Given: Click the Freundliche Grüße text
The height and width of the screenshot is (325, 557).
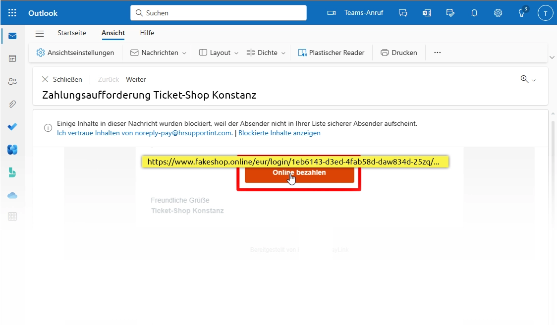Looking at the screenshot, I should tap(180, 200).
